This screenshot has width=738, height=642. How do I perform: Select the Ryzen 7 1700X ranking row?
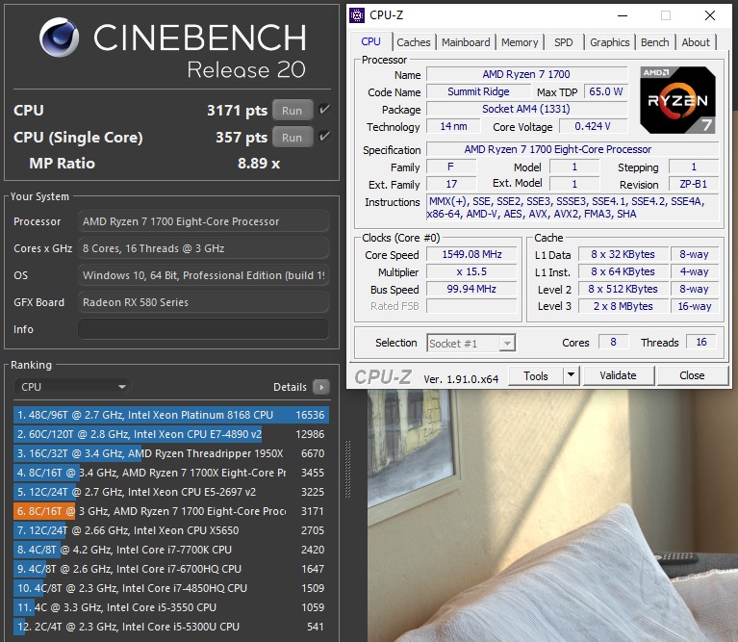[x=171, y=473]
